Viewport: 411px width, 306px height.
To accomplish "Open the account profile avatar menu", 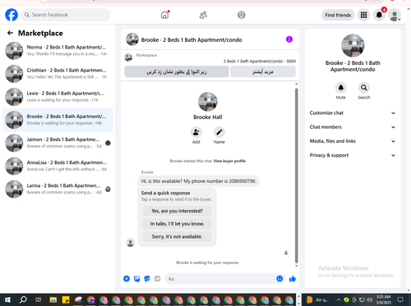I will (395, 15).
